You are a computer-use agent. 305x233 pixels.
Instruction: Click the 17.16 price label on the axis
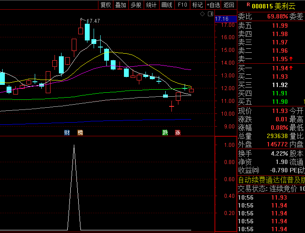[x=222, y=19]
